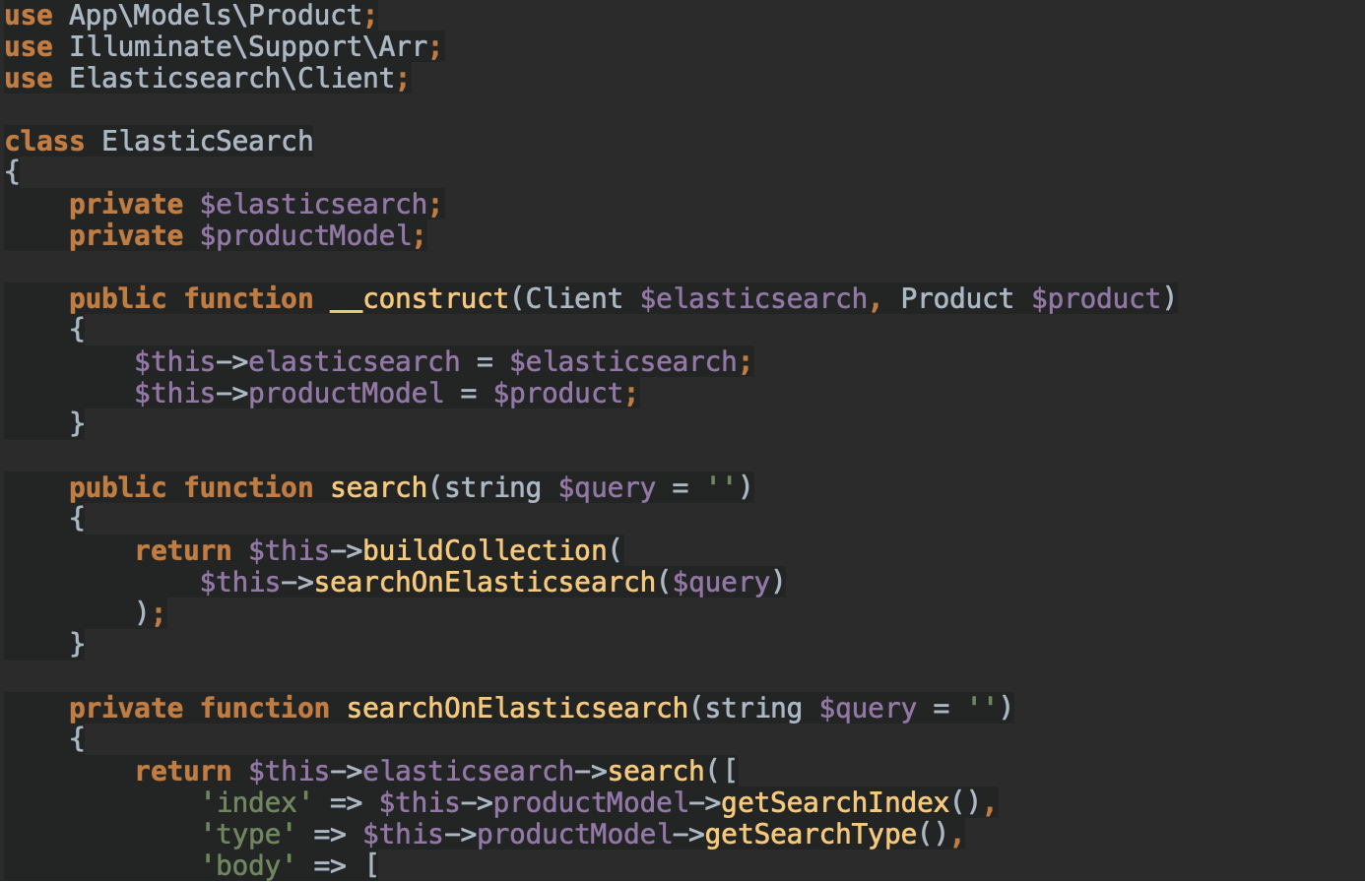The width and height of the screenshot is (1365, 882).
Task: Click the $product parameter in constructor signature
Action: pyautogui.click(x=1096, y=299)
